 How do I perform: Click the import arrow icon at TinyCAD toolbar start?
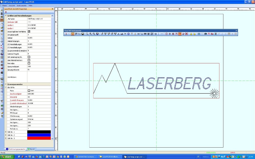[x=66, y=34]
